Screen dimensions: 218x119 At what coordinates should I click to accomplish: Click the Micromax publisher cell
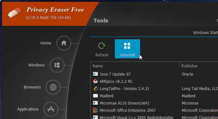click(x=190, y=103)
